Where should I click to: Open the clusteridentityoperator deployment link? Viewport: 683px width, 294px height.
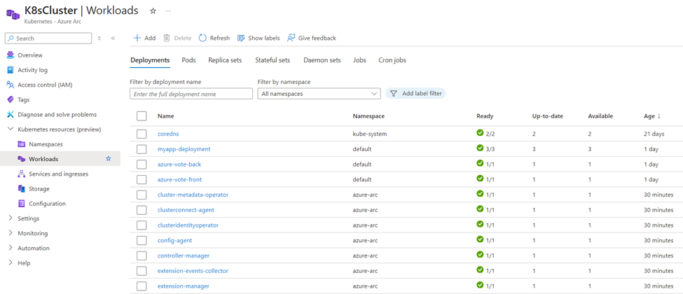point(188,225)
